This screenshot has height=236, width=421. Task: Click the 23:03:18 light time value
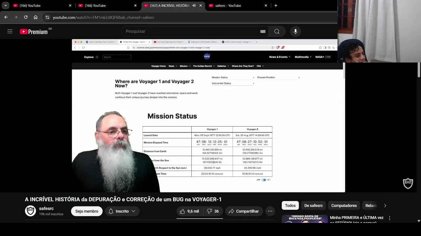pos(212,174)
